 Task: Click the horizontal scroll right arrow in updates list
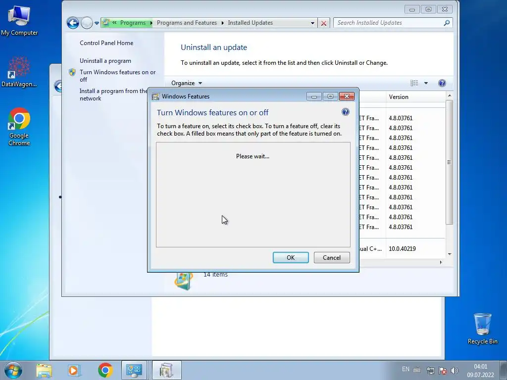coord(441,262)
